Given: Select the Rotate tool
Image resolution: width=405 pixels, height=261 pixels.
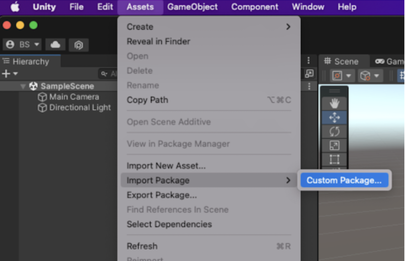Looking at the screenshot, I should pyautogui.click(x=334, y=131).
